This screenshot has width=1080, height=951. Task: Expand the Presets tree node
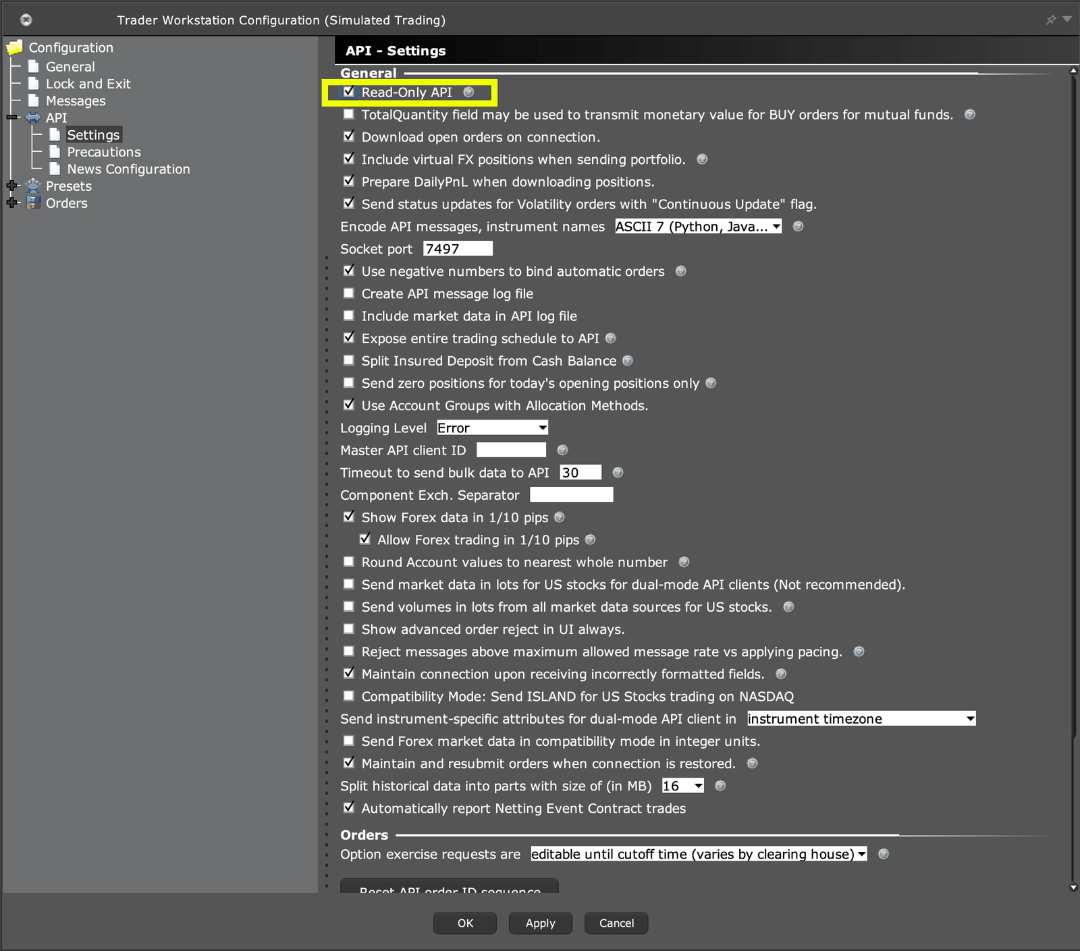point(12,185)
